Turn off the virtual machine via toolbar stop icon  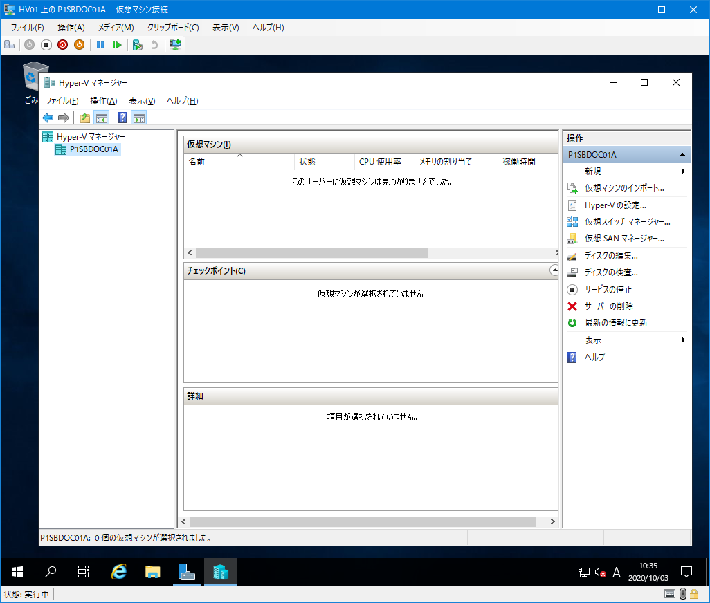[x=45, y=44]
